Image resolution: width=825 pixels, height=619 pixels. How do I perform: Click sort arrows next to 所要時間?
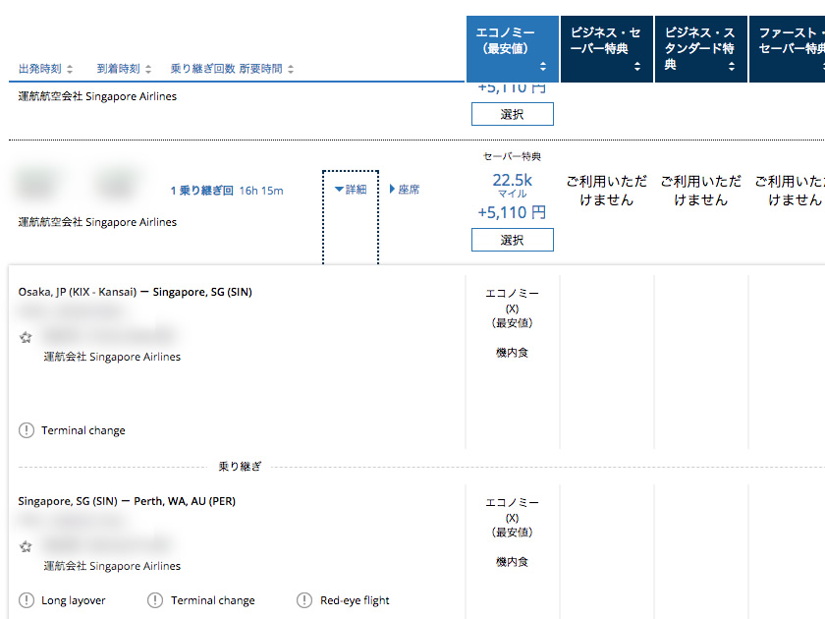tap(291, 69)
